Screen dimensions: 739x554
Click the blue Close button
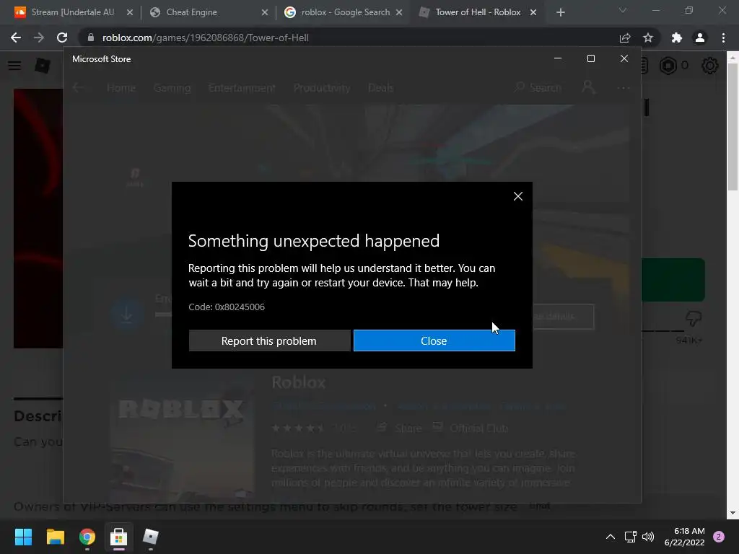tap(434, 340)
